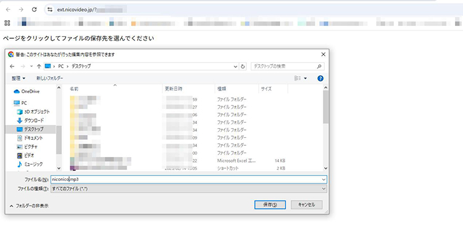Sort by the 更新日時 column header

(x=189, y=89)
